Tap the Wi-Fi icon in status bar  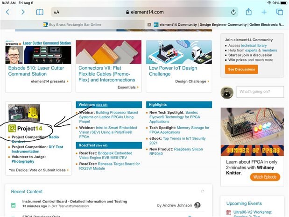[x=269, y=3]
